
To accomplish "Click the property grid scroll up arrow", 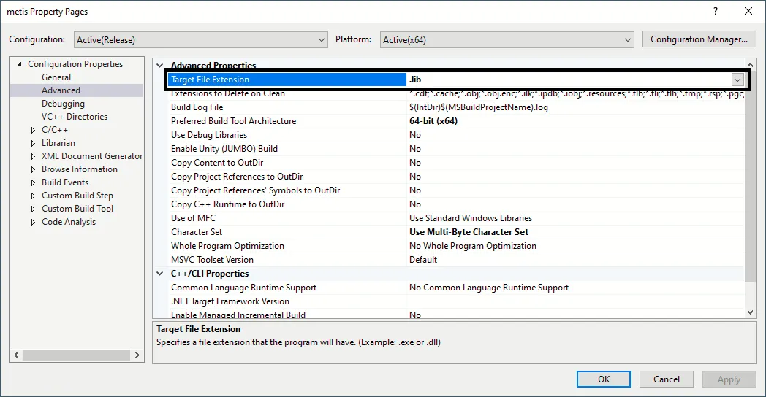I will pos(751,65).
